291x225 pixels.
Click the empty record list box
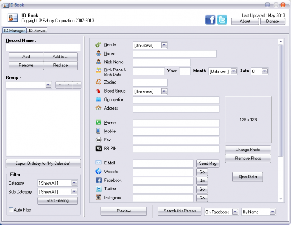pos(43,123)
